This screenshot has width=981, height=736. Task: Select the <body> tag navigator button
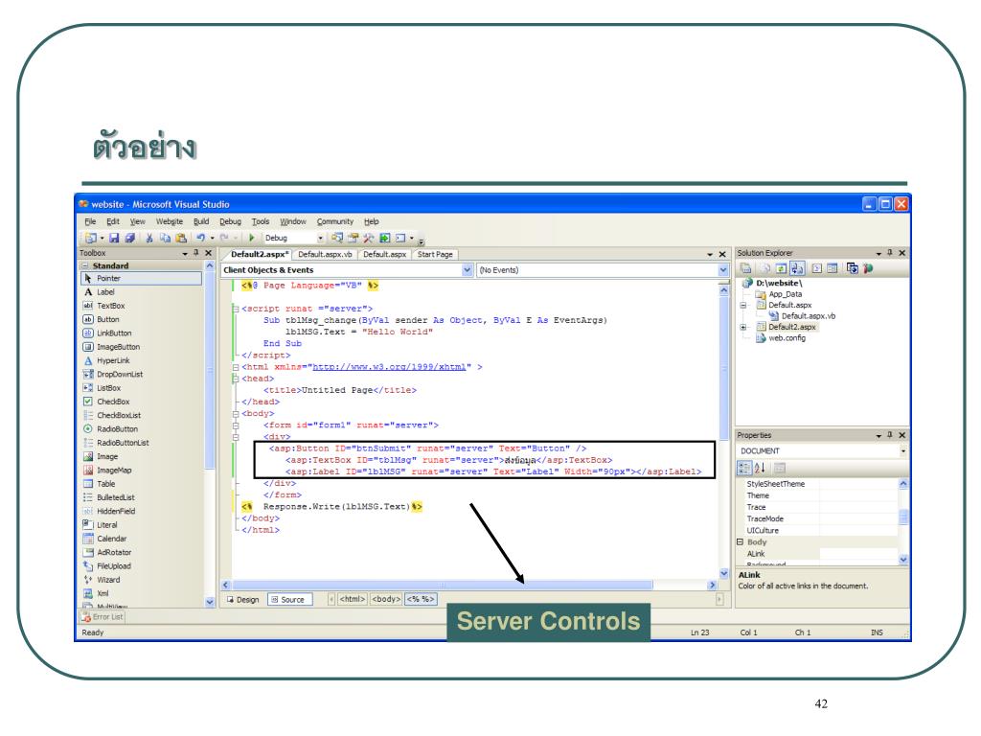[386, 600]
